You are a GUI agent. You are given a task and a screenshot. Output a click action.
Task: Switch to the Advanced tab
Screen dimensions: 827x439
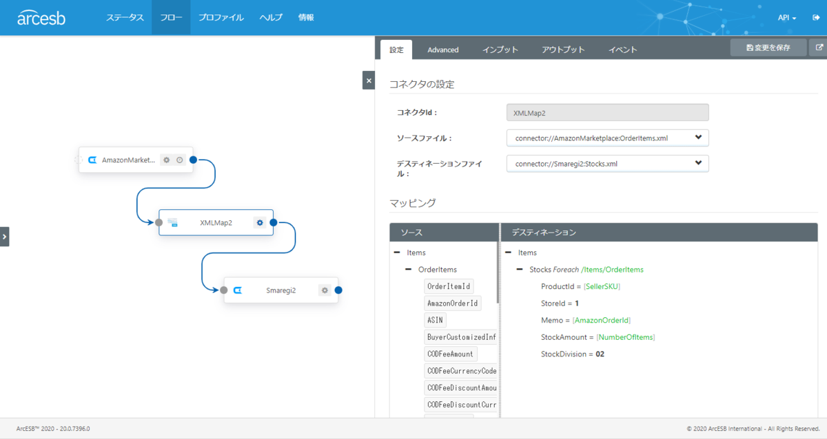443,50
